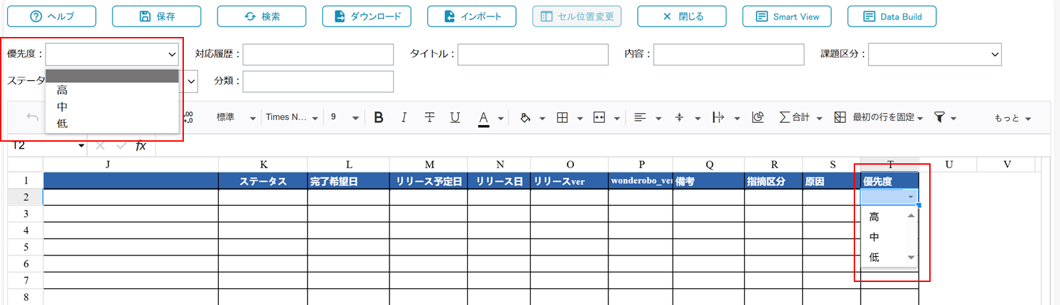Apply strikethrough formatting
The image size is (1060, 305).
coord(429,117)
